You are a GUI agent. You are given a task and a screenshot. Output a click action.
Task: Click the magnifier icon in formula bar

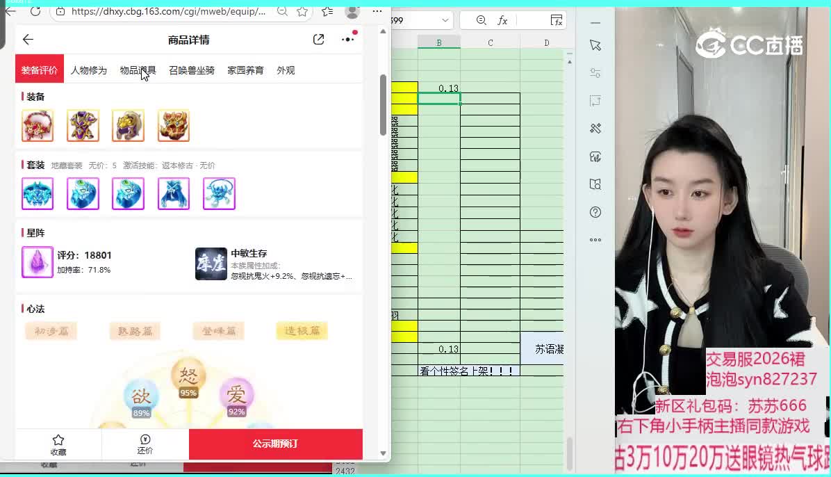pos(482,20)
